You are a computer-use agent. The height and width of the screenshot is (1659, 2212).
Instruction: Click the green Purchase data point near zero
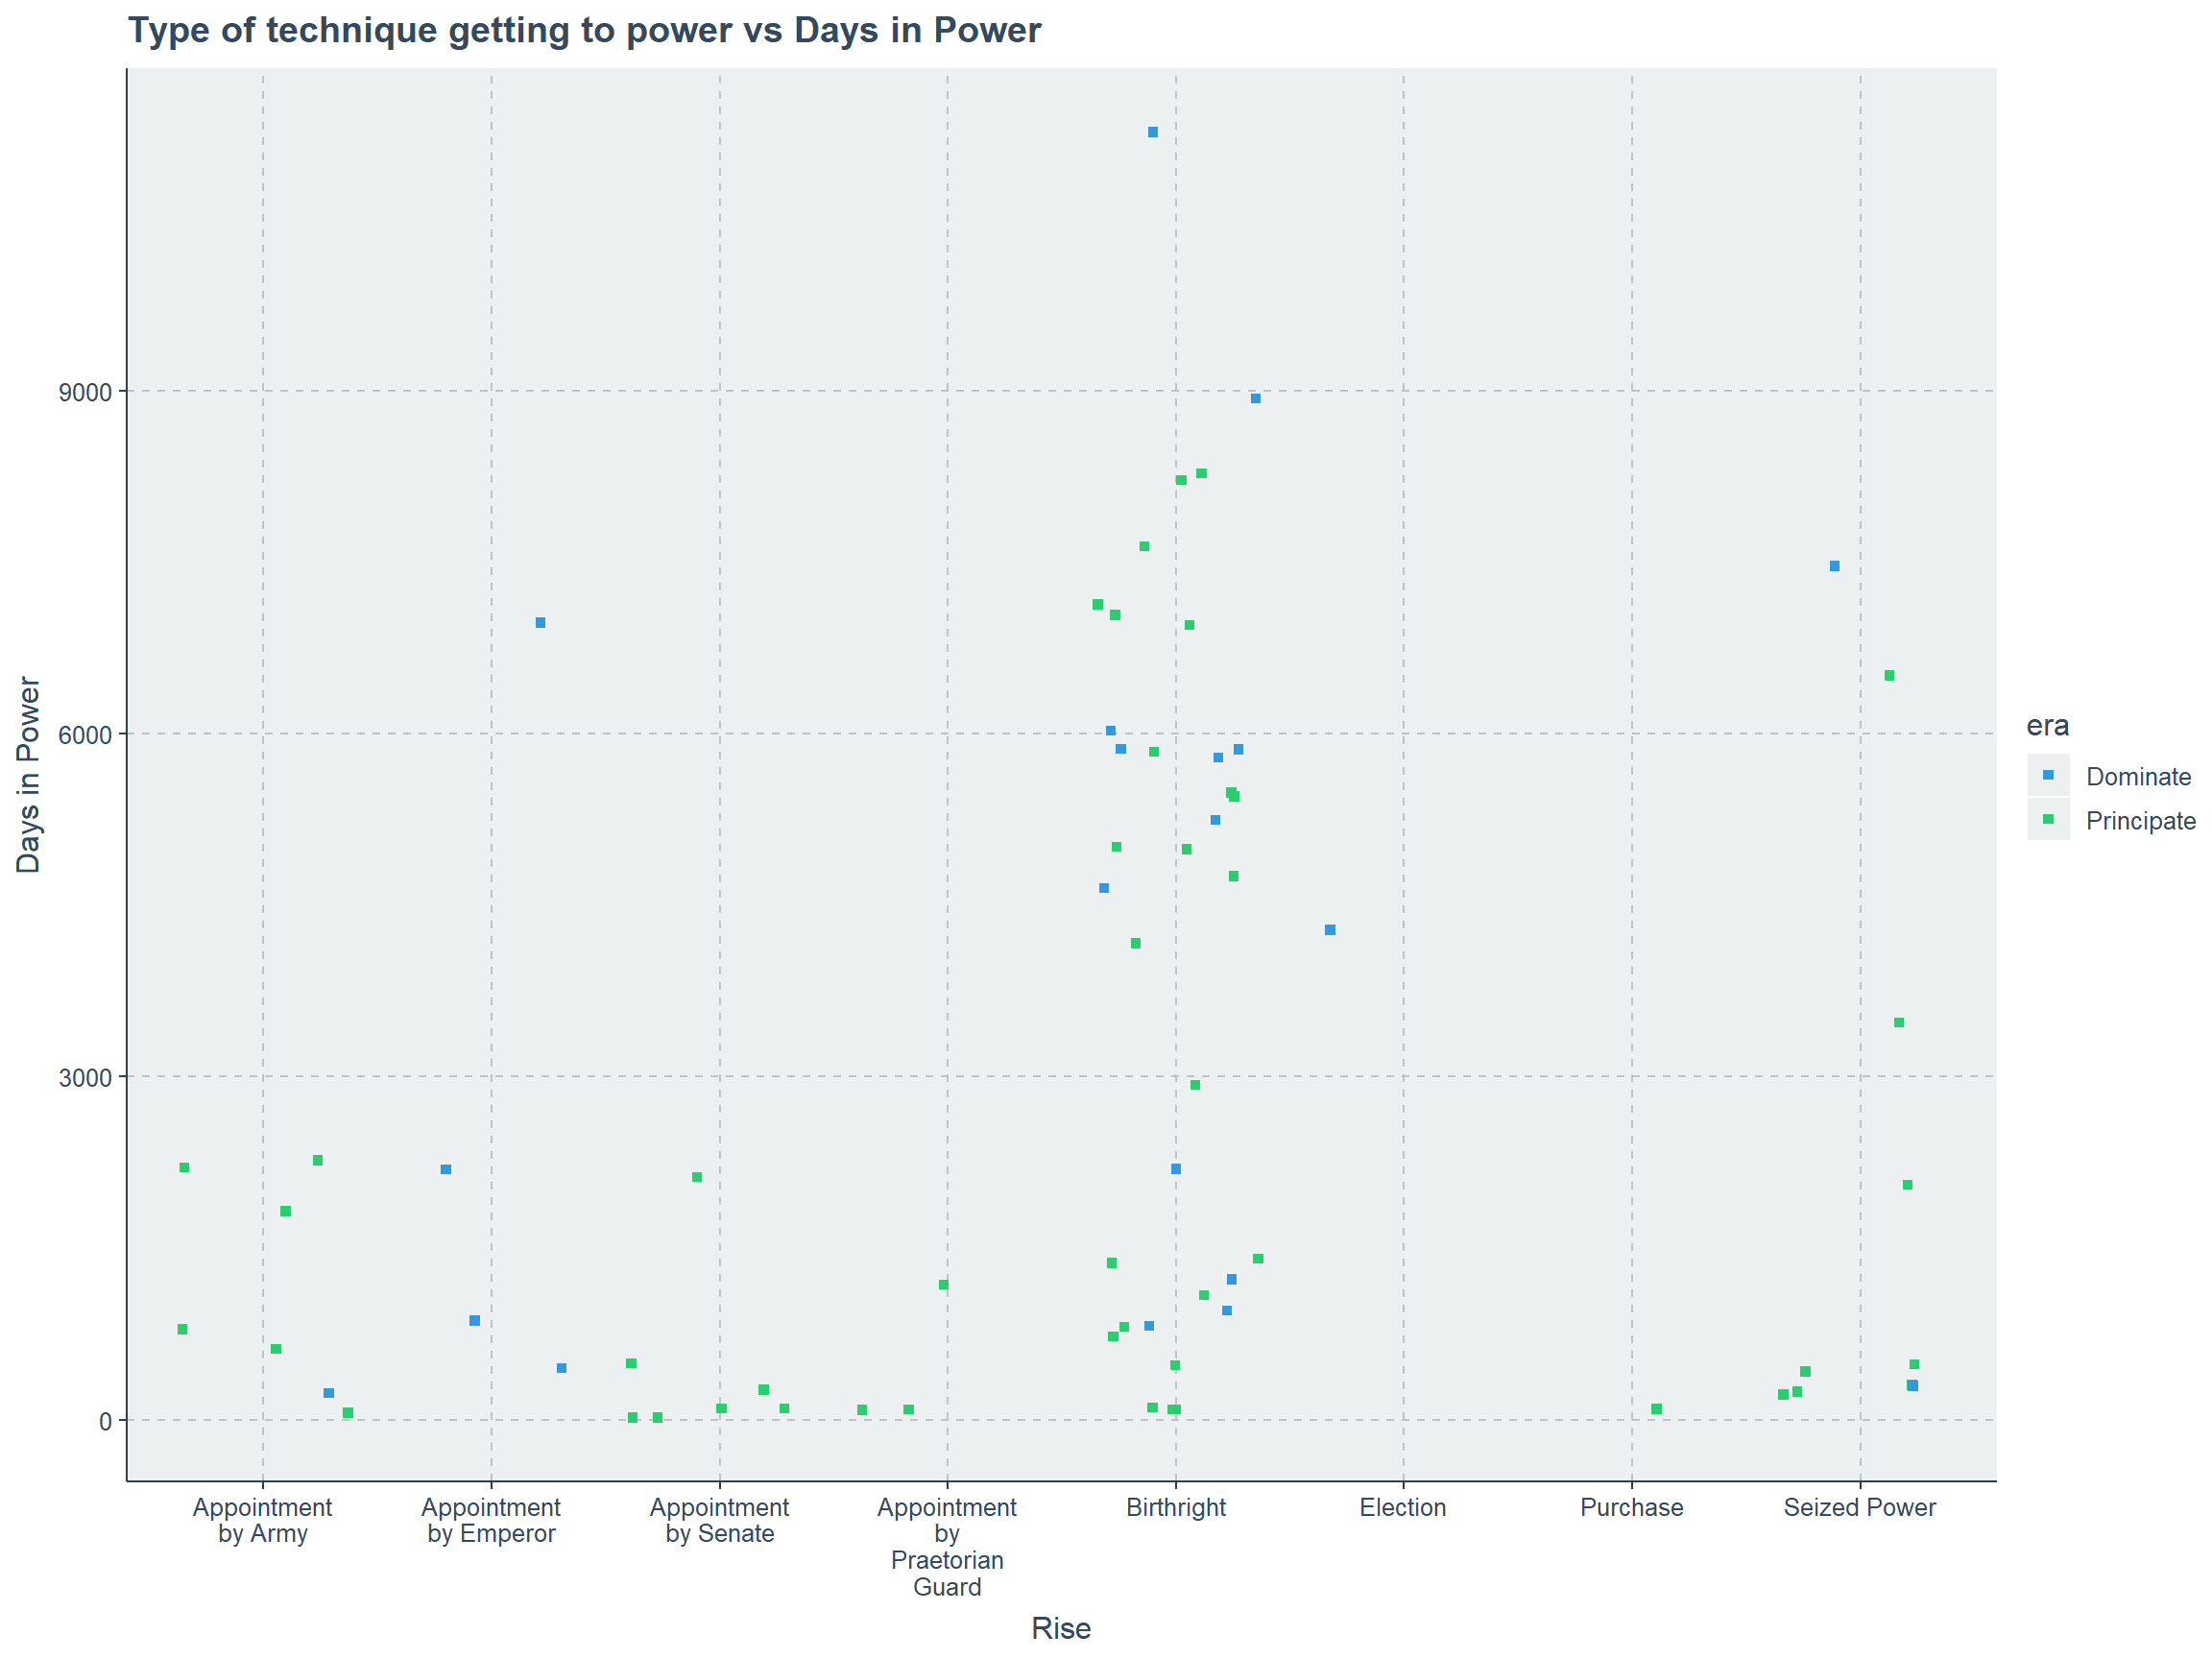[x=1656, y=1408]
